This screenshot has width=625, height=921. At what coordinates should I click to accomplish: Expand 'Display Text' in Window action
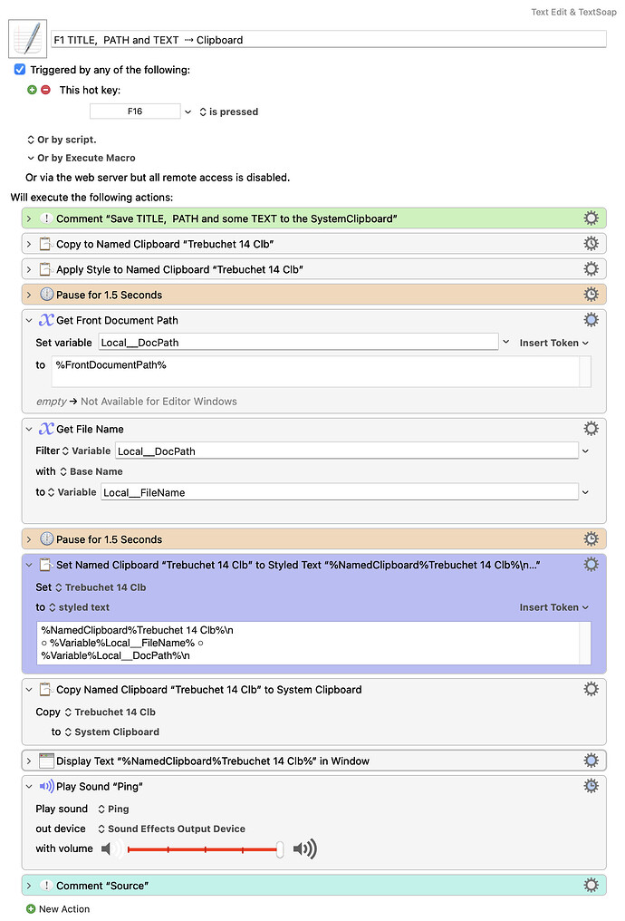tap(28, 761)
